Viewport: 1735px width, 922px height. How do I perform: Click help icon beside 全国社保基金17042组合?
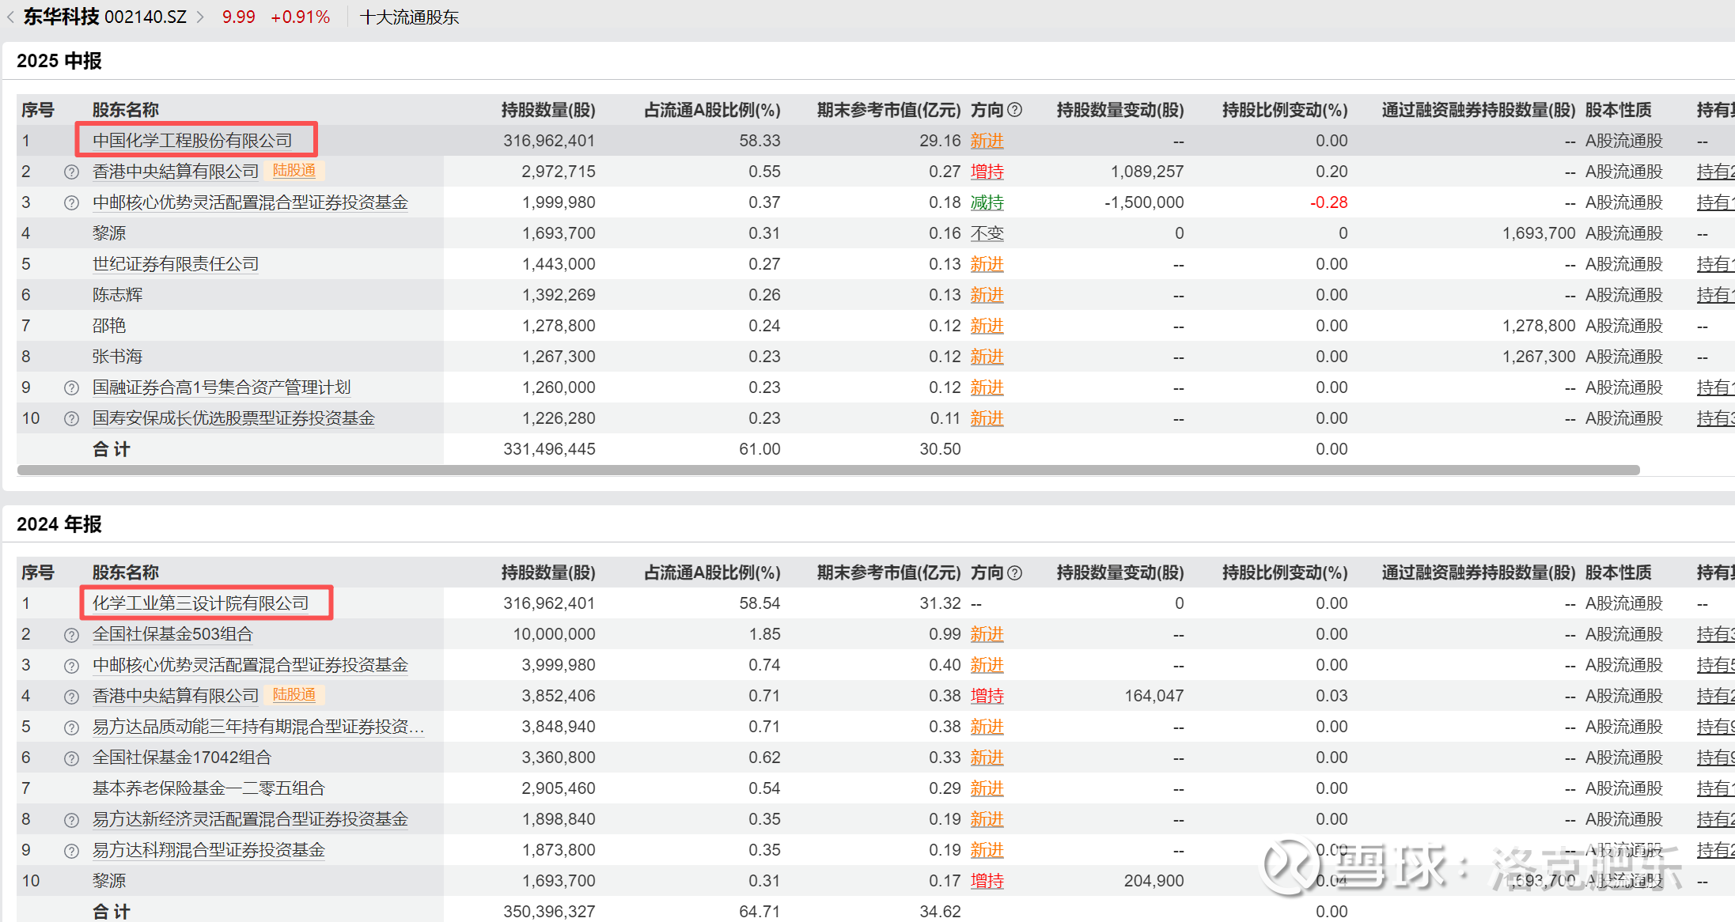(x=71, y=758)
